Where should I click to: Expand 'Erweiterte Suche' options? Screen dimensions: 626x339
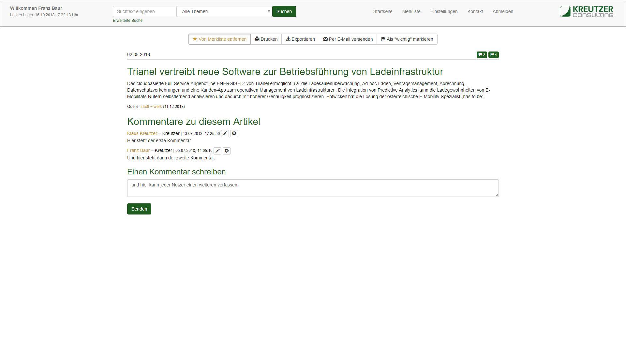[x=127, y=21]
